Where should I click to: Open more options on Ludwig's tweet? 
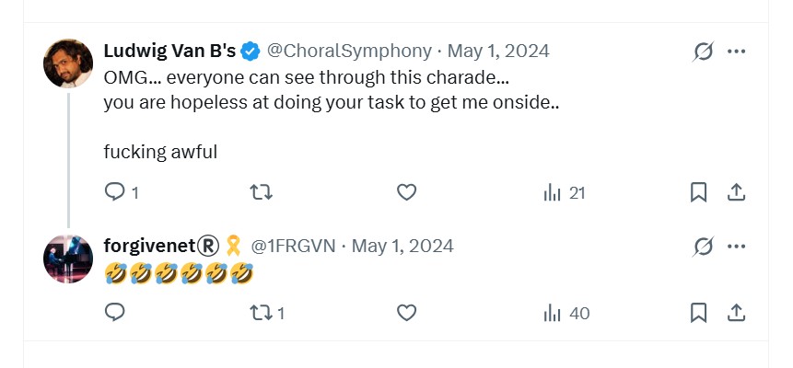(737, 51)
